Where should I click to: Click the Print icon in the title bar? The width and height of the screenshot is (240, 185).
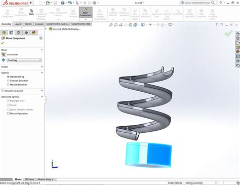[x=63, y=3]
